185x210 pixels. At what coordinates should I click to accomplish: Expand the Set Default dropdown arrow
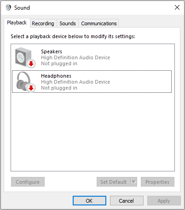click(134, 182)
